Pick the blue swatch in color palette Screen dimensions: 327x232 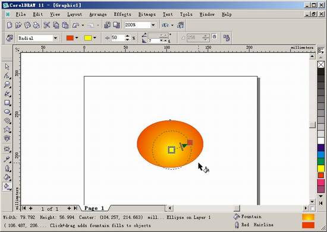[321, 155]
